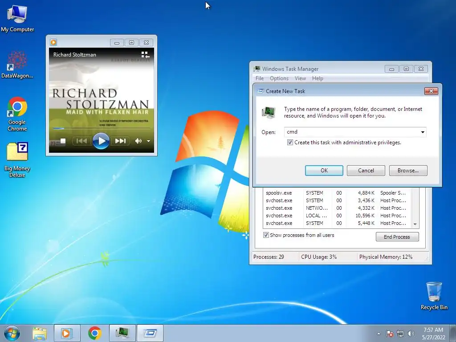Open the Recycle Bin
The height and width of the screenshot is (342, 456).
click(x=434, y=296)
